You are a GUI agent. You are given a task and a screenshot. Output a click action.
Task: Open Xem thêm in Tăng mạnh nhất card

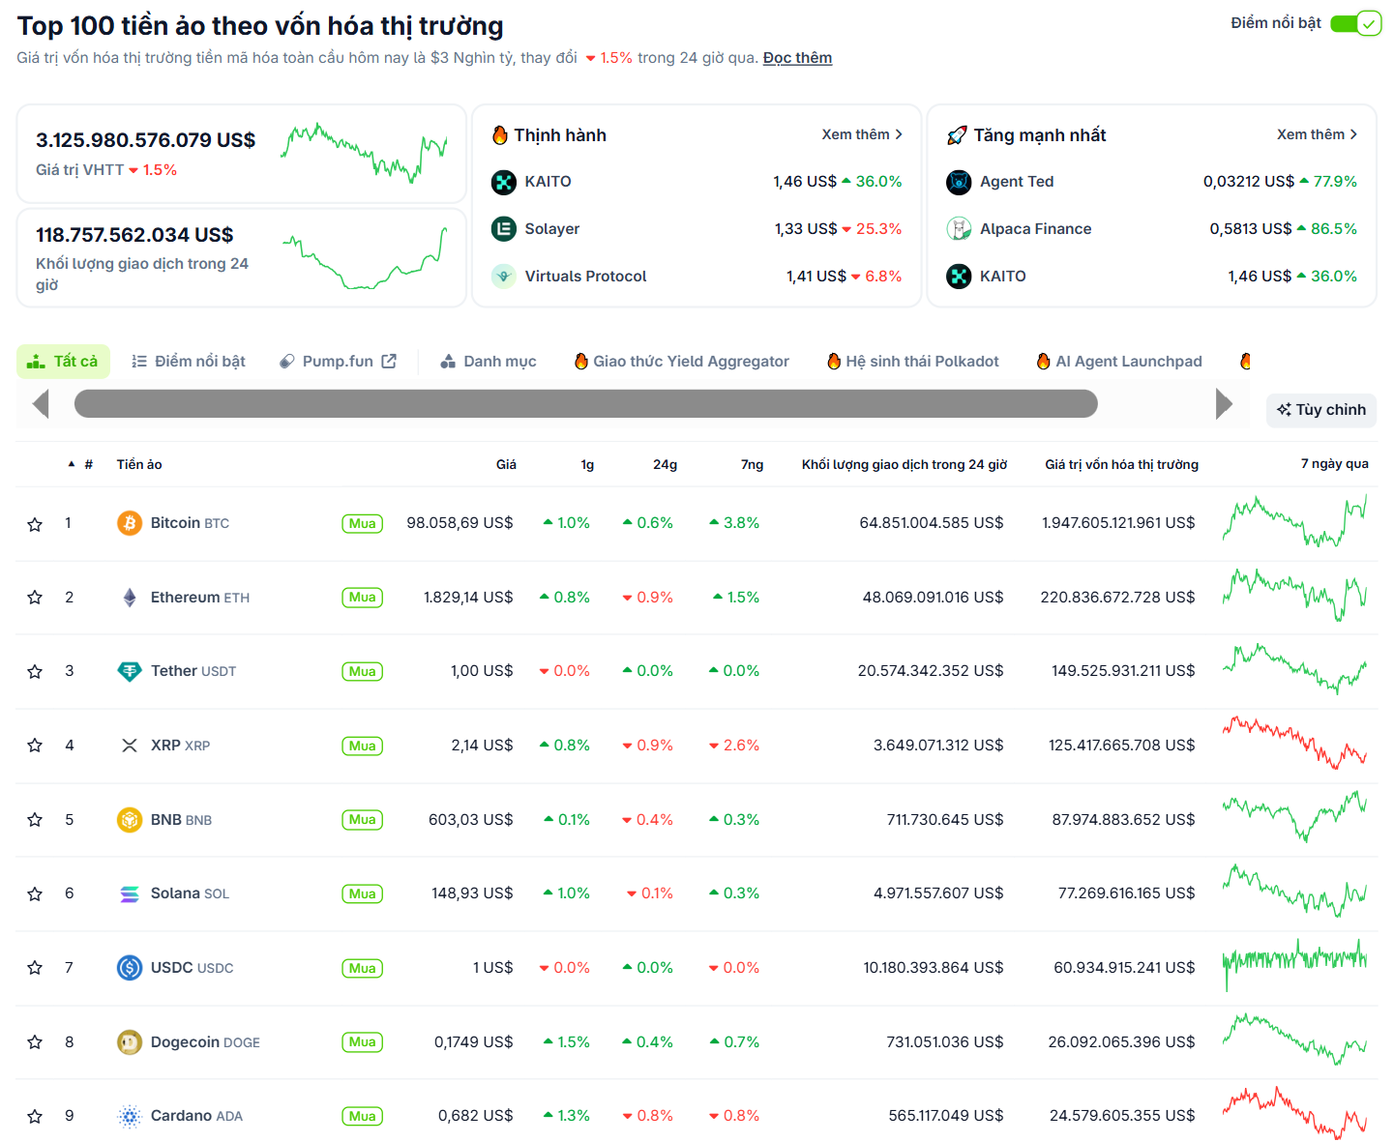[1317, 134]
